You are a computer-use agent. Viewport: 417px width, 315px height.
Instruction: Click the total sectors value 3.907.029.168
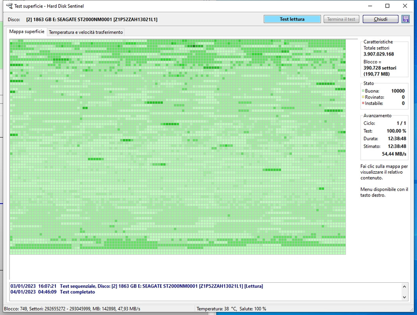tap(379, 54)
